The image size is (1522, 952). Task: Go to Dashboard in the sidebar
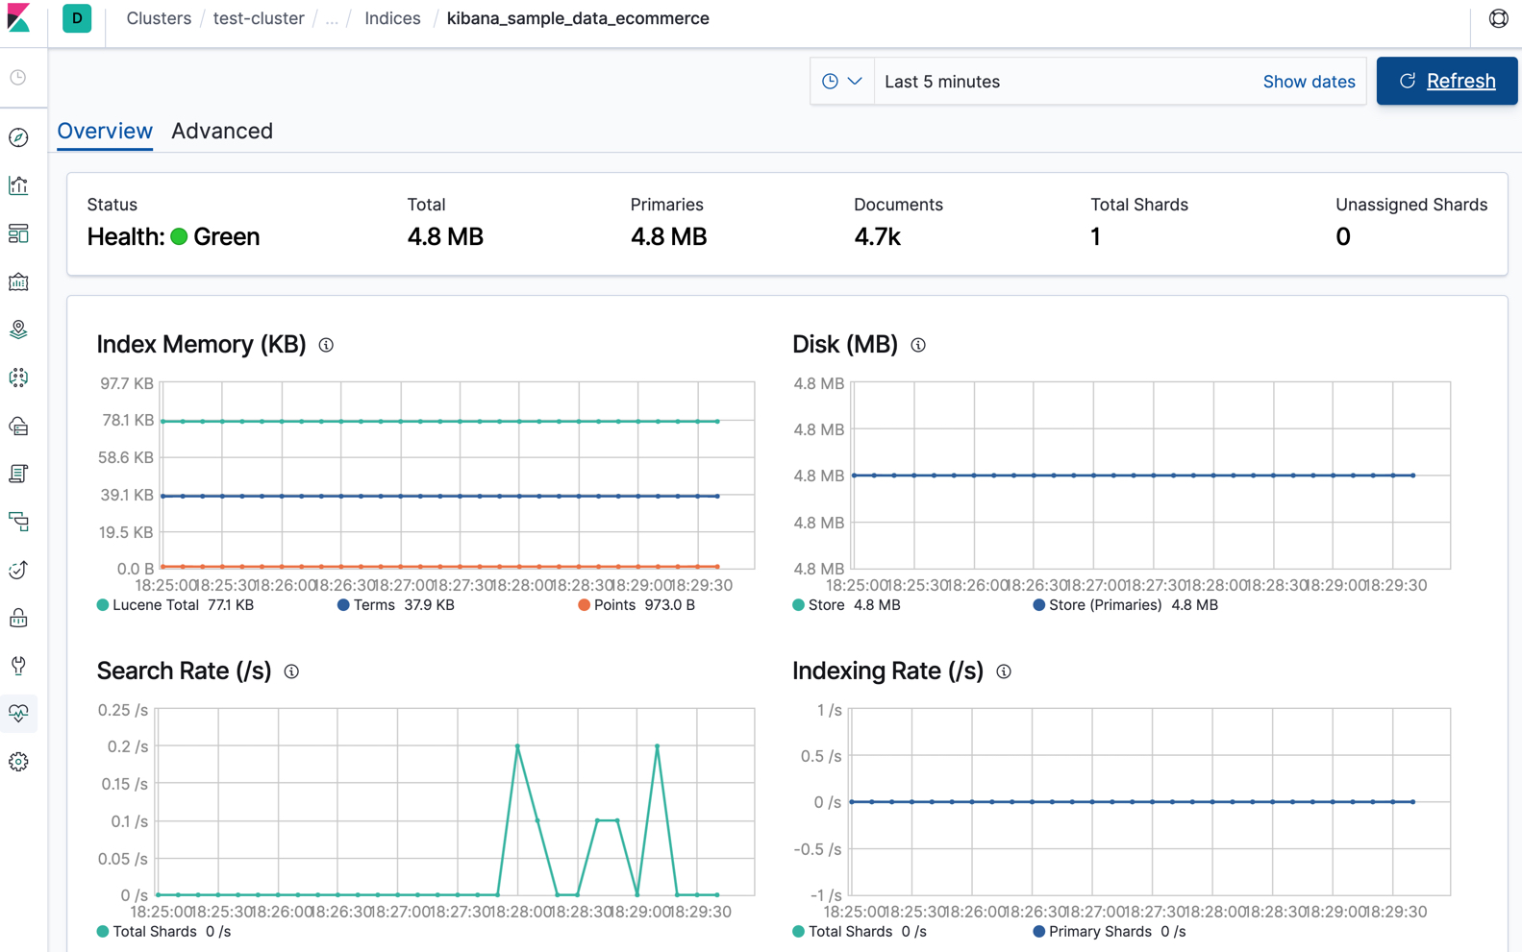18,233
